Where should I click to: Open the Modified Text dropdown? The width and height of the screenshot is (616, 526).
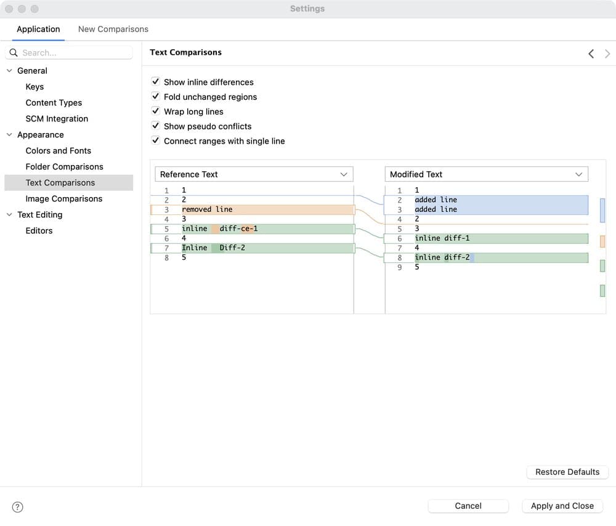[487, 174]
